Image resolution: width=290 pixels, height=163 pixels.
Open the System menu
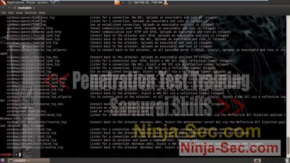click(42, 2)
